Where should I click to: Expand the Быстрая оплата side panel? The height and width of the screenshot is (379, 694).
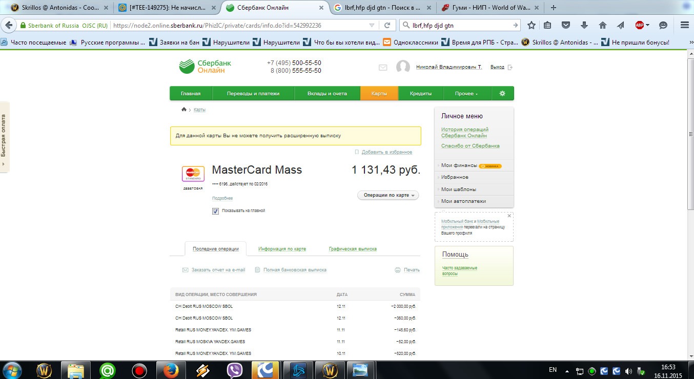(x=4, y=137)
